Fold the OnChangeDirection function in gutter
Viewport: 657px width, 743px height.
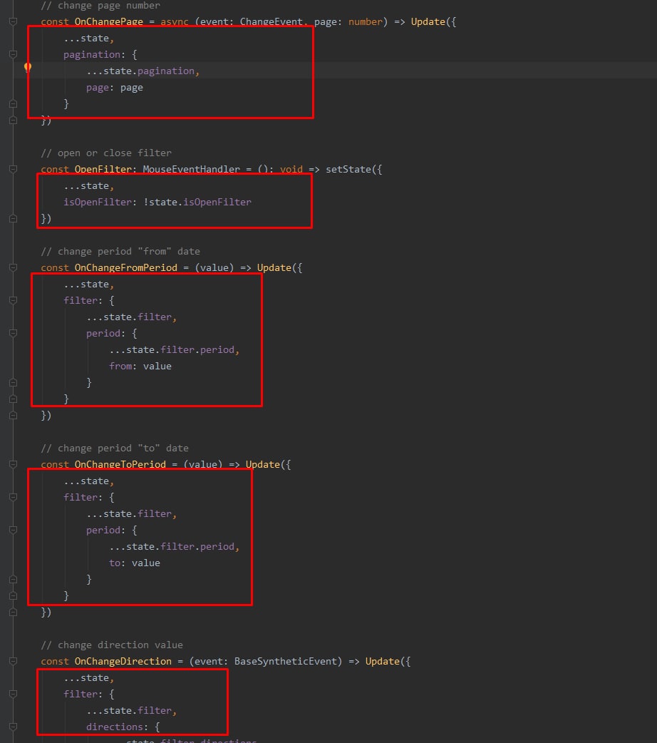coord(13,662)
